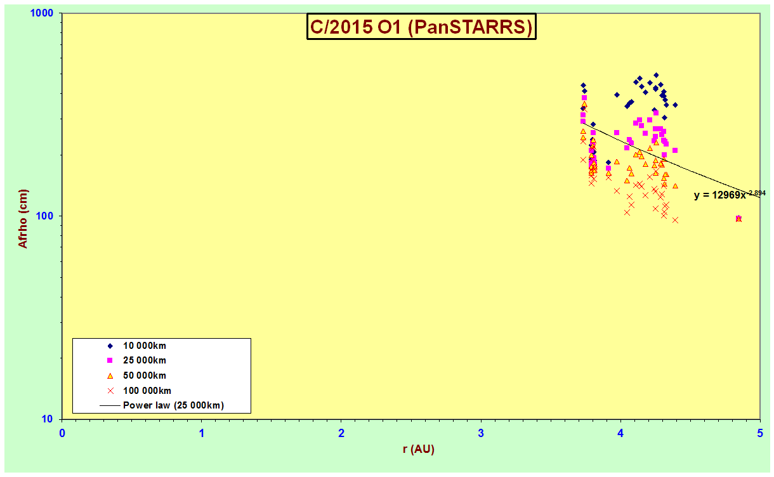Click the x-axis label 5
The image size is (774, 477).
tap(760, 433)
